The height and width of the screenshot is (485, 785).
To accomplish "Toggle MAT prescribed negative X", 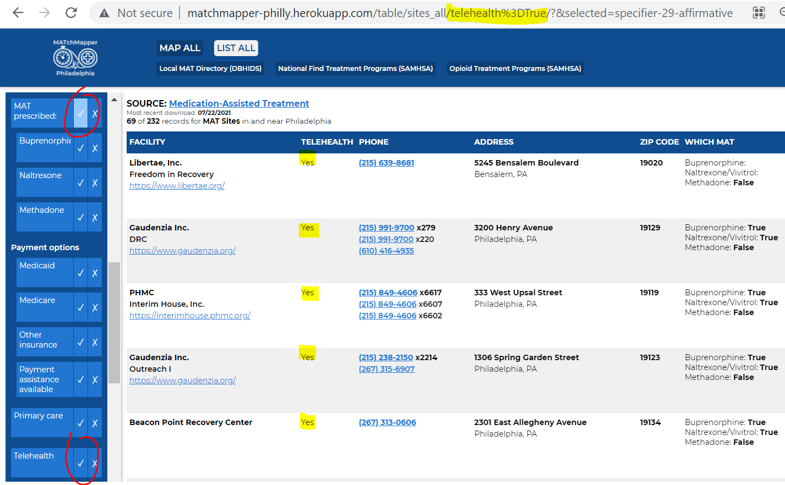I will pos(95,113).
